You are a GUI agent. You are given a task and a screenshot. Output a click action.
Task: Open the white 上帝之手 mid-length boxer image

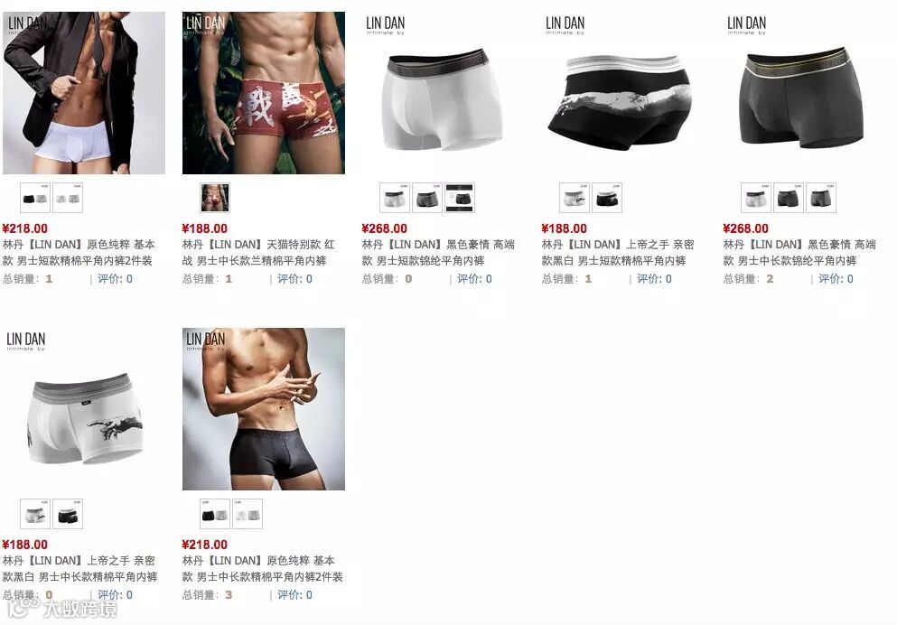(x=84, y=409)
